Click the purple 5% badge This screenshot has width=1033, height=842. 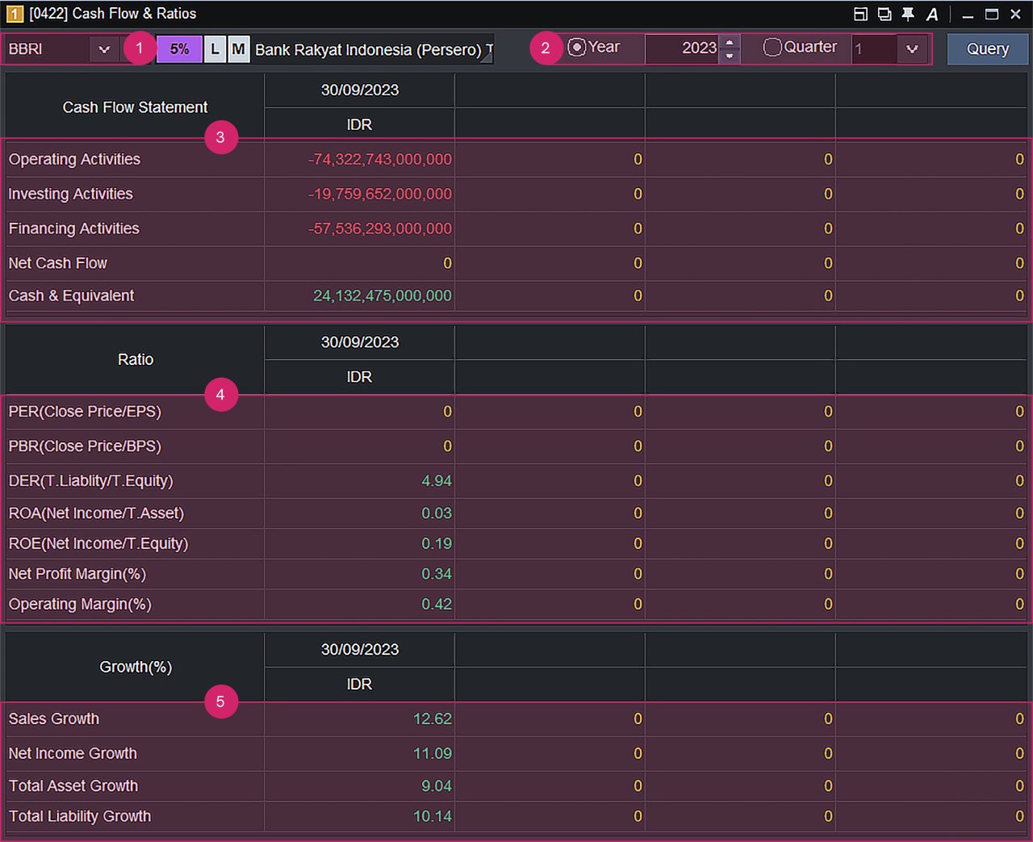pyautogui.click(x=179, y=49)
